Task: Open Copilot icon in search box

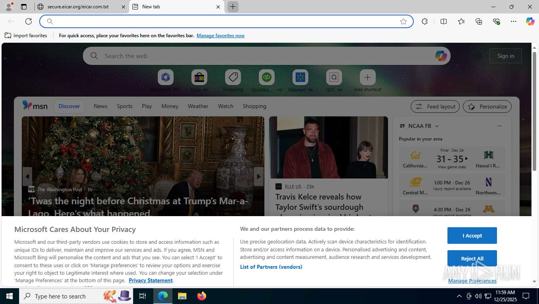Action: (x=441, y=56)
